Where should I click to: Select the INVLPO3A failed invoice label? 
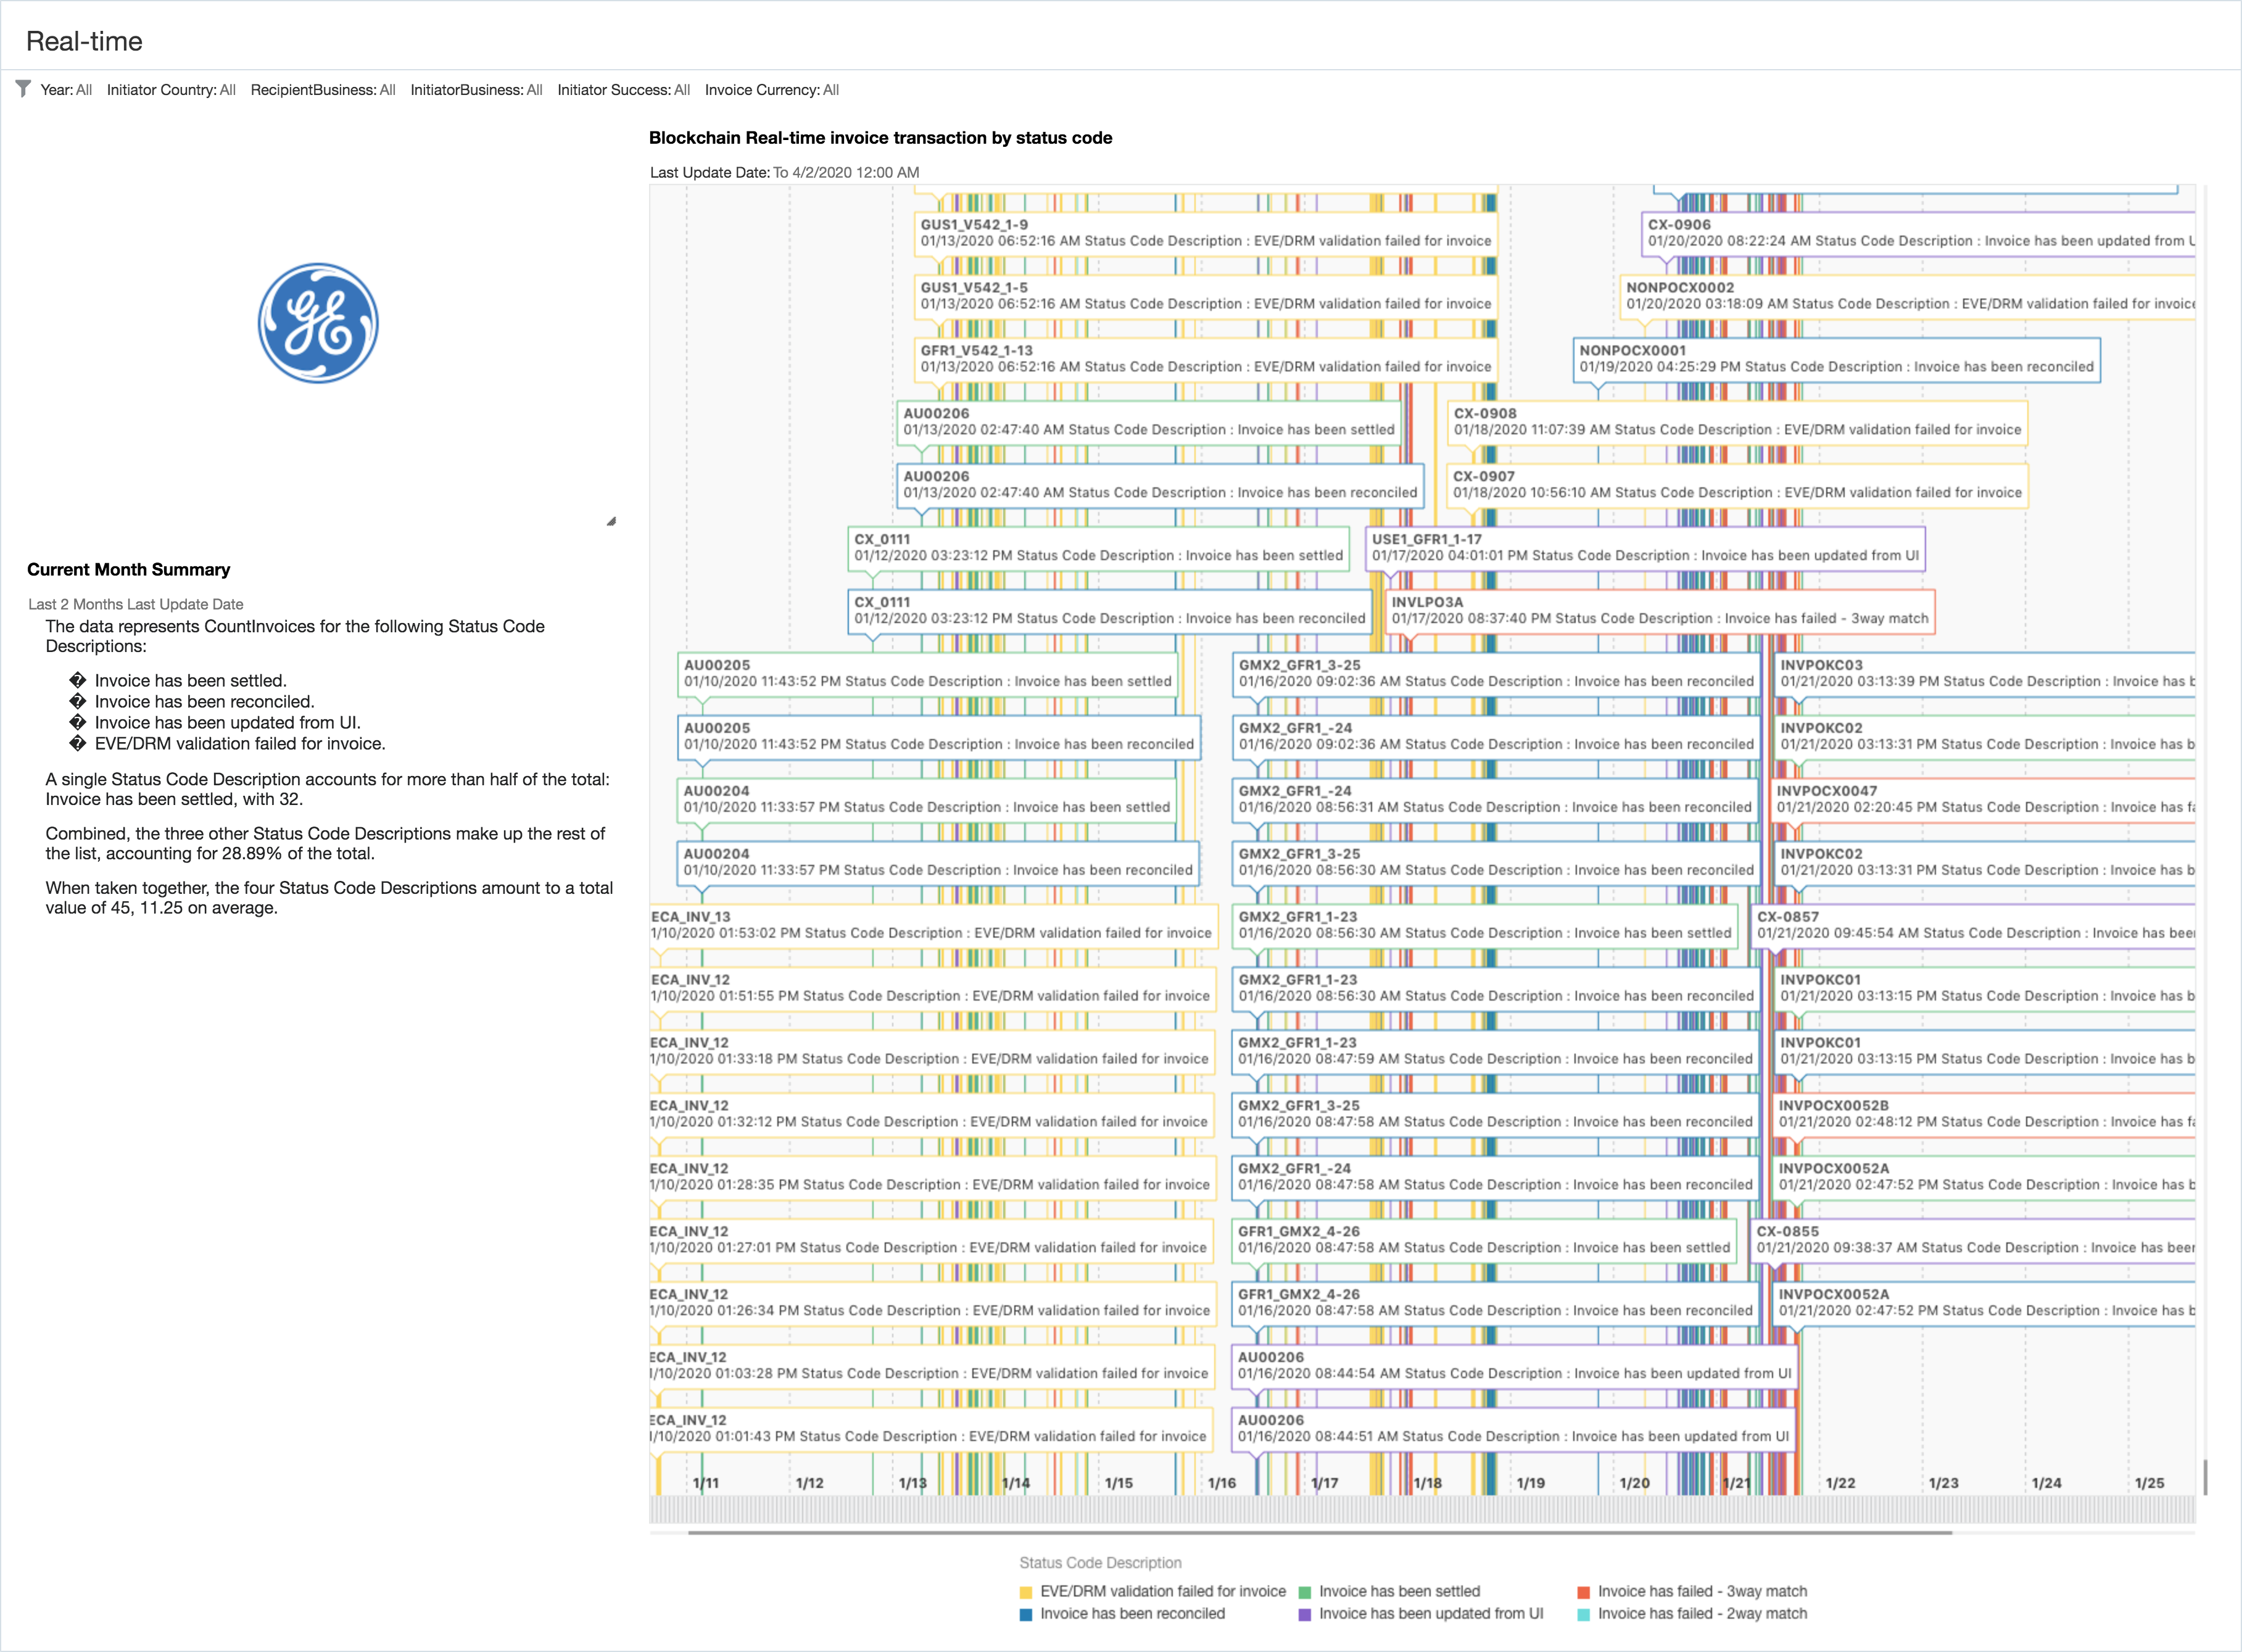click(x=1660, y=611)
